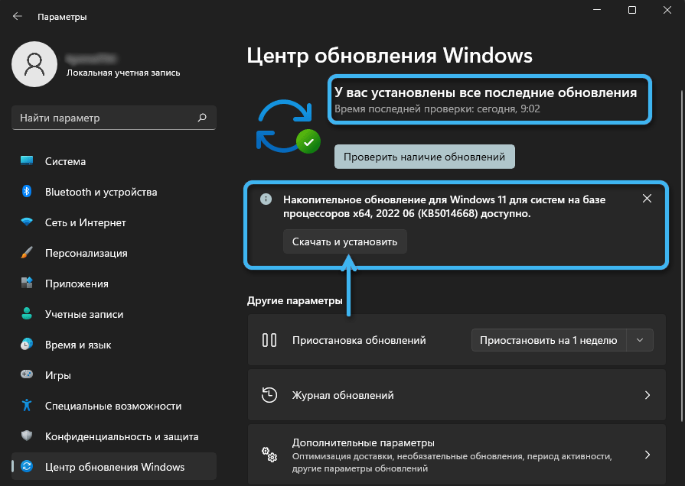
Task: Click the user account avatar
Action: [35, 65]
